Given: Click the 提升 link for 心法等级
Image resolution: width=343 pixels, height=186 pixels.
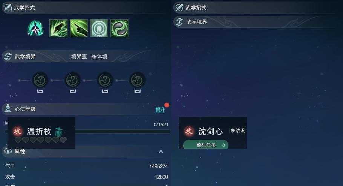Looking at the screenshot, I should [160, 109].
